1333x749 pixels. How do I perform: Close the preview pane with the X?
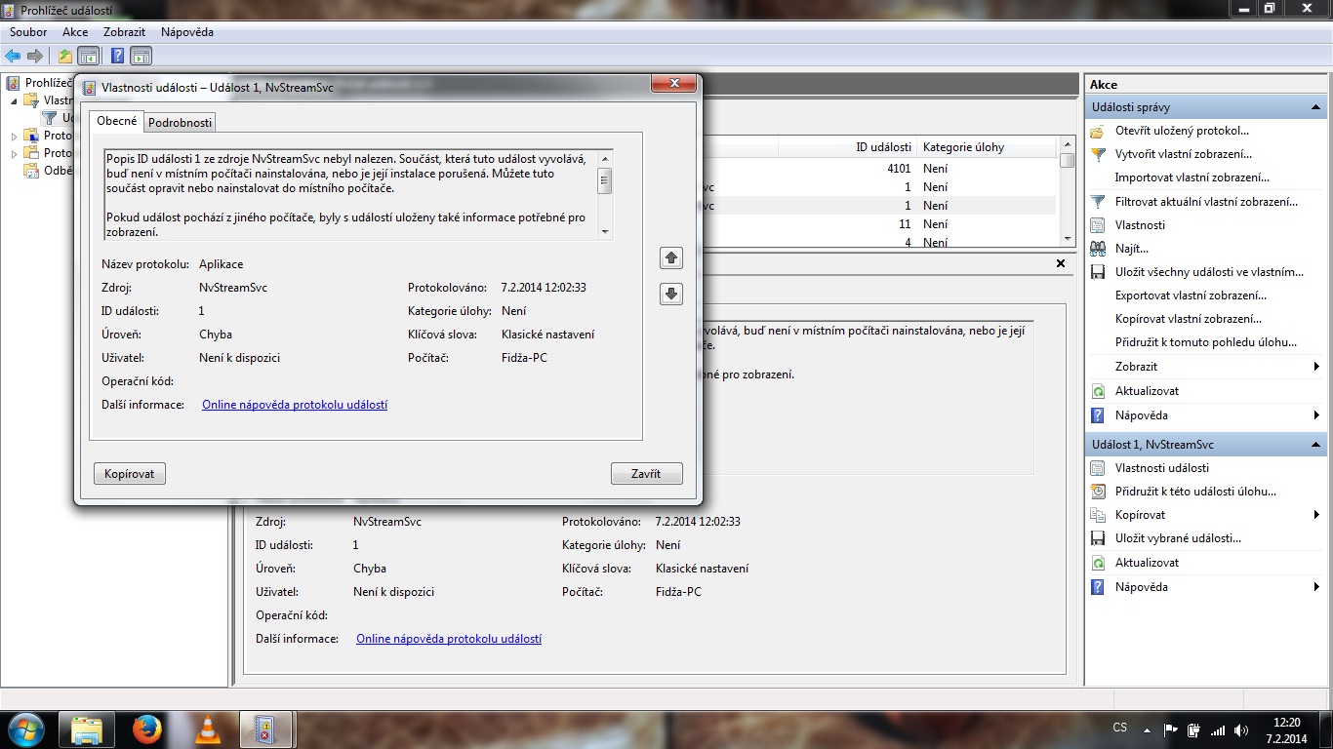(1061, 263)
